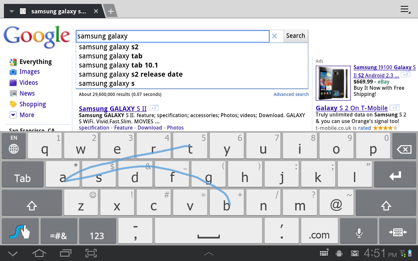This screenshot has height=261, width=418.
Task: Tap the comma/dash key
Action: pos(135,231)
